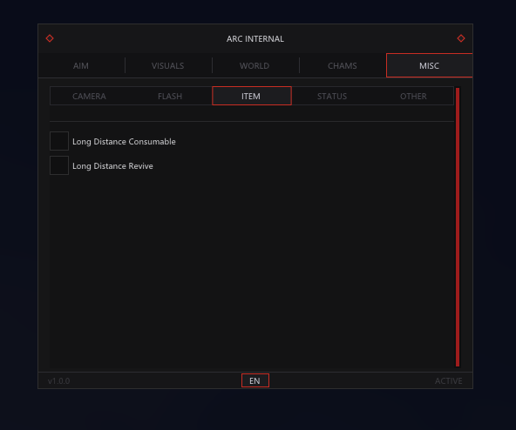Viewport: 516px width, 430px height.
Task: Select the ITEM sub-tab
Action: 252,96
